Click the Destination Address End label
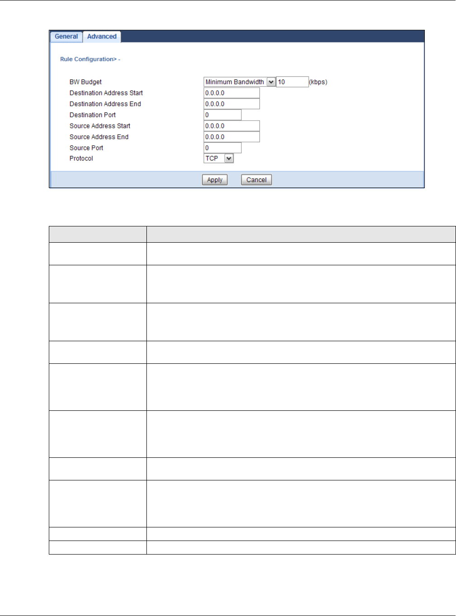This screenshot has width=456, height=616. pos(105,104)
